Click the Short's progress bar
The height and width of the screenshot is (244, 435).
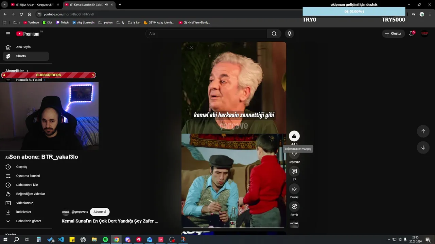point(234,227)
